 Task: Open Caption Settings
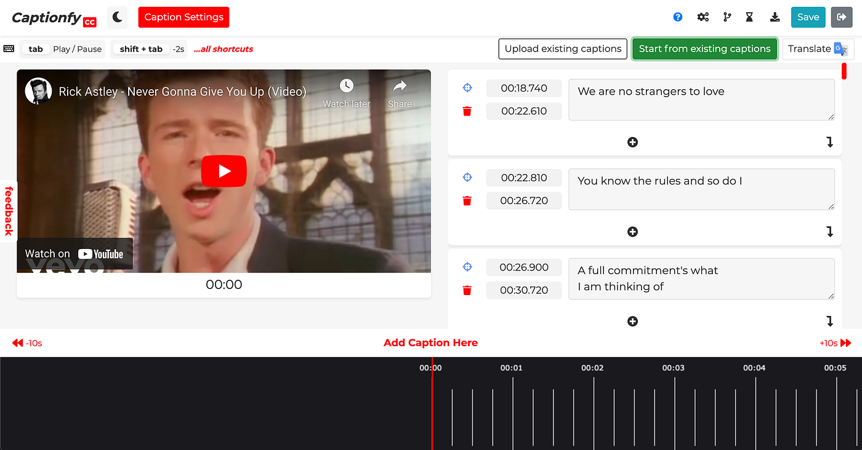click(x=183, y=17)
